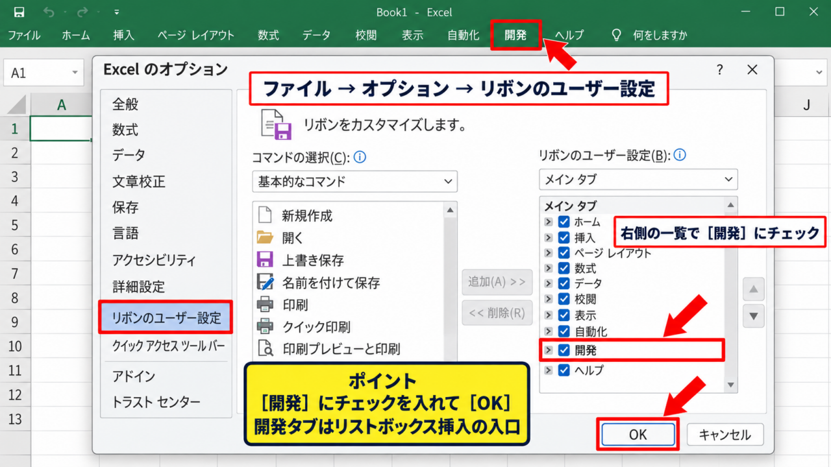The image size is (831, 467).
Task: Click the 何をしますか search field
Action: click(x=660, y=36)
